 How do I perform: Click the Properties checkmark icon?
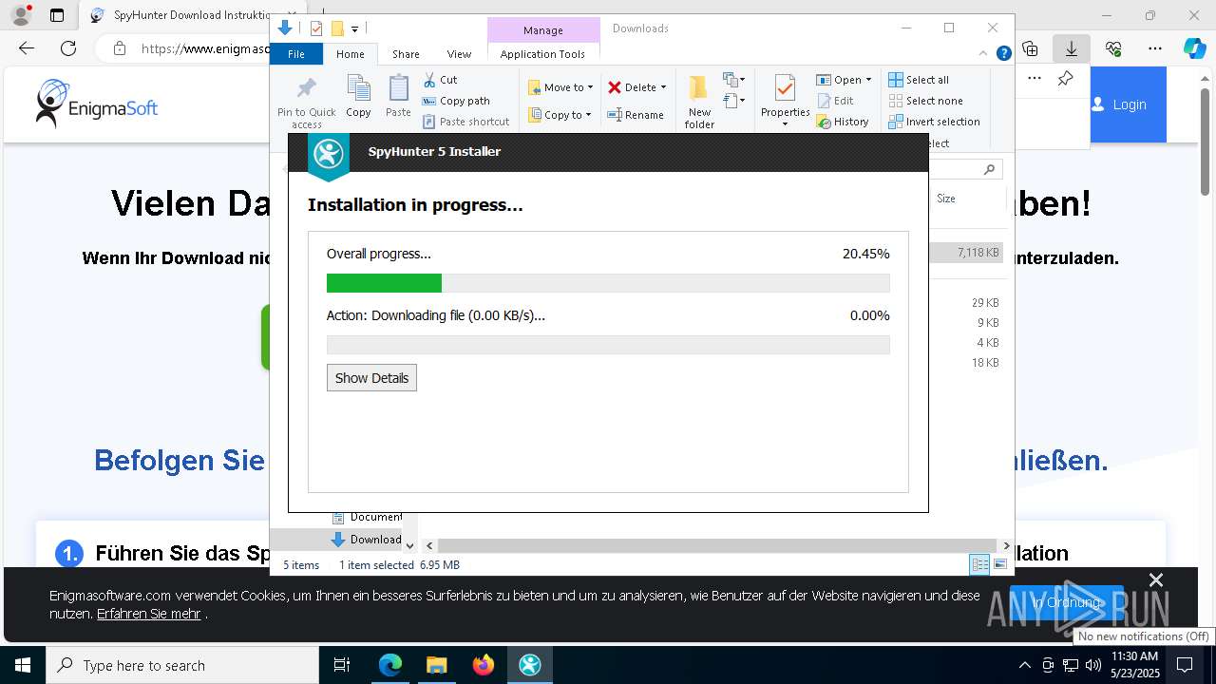[785, 88]
